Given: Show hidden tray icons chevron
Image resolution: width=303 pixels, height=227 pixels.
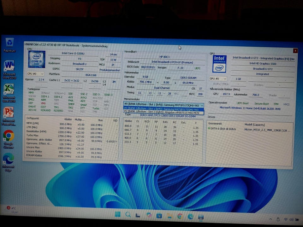Looking at the screenshot, I should 270,219.
